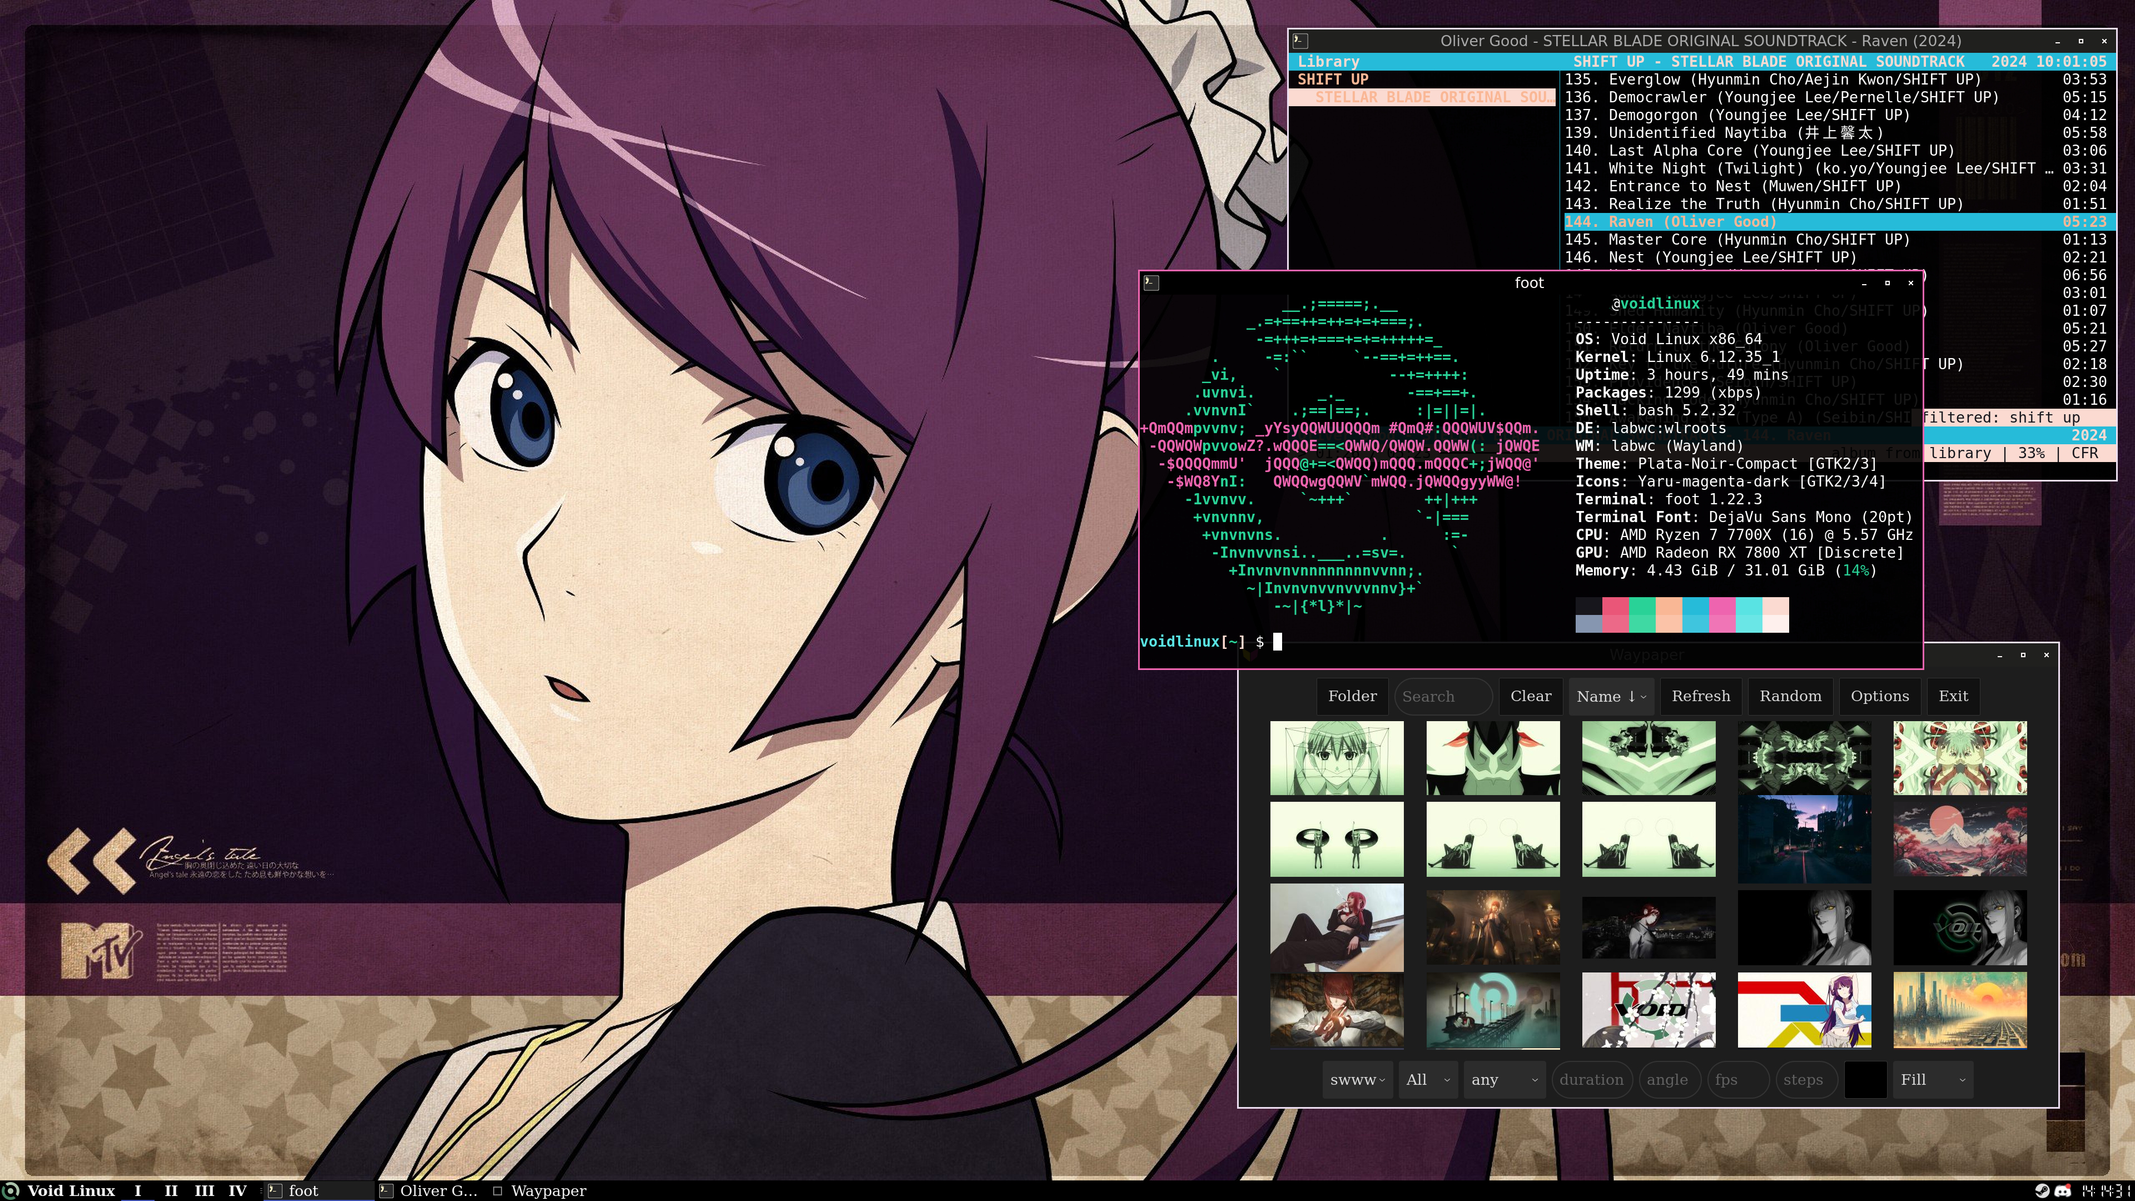This screenshot has width=2135, height=1201.
Task: Select the red-haired woman on stairs wallpaper
Action: pyautogui.click(x=1337, y=927)
